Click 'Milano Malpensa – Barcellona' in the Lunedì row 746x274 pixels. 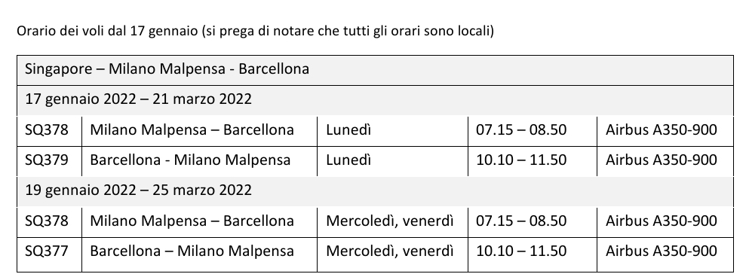[x=192, y=129]
